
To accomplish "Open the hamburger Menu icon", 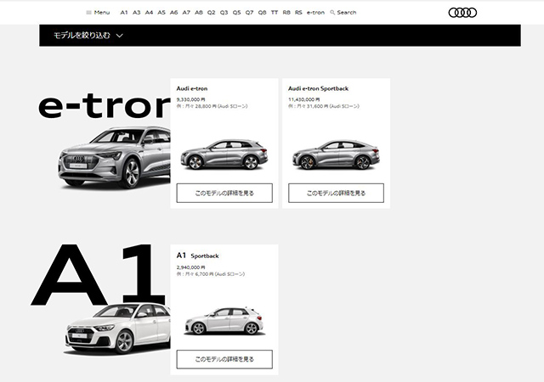I will click(89, 13).
